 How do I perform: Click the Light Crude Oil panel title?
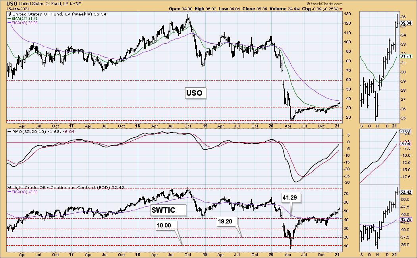coord(66,188)
